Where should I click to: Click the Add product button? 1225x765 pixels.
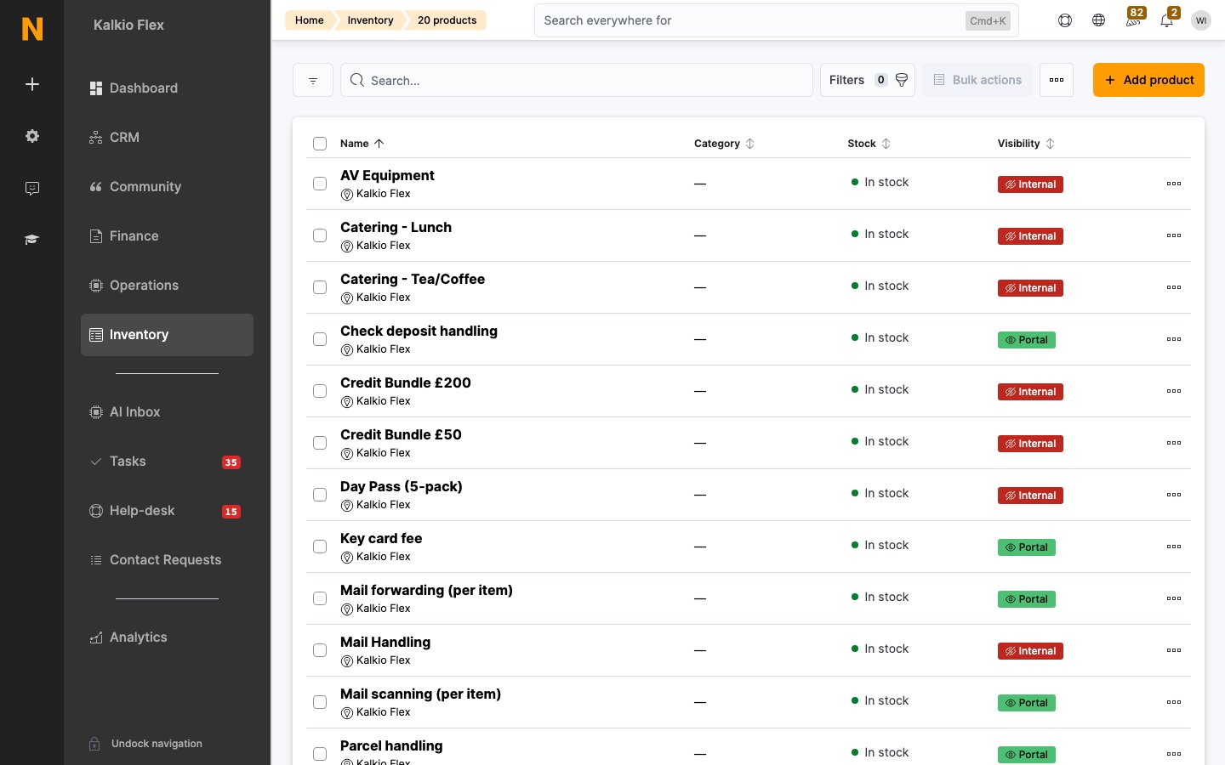tap(1148, 80)
